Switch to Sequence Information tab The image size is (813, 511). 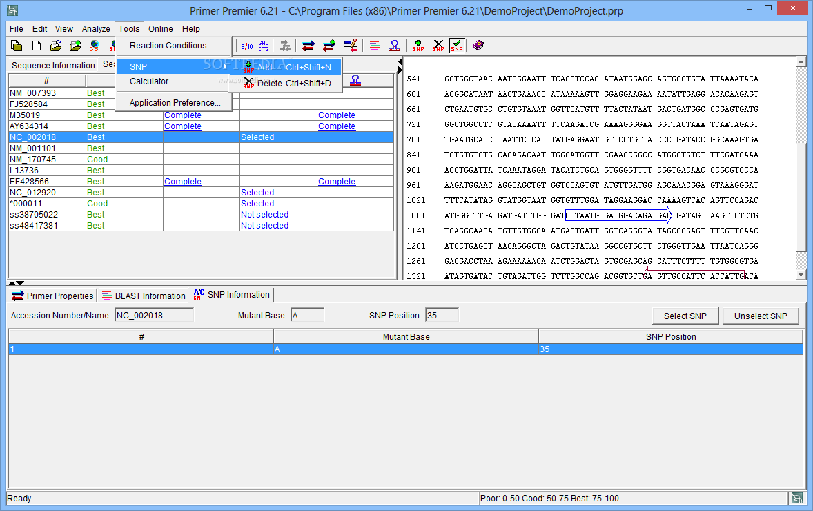tap(53, 66)
